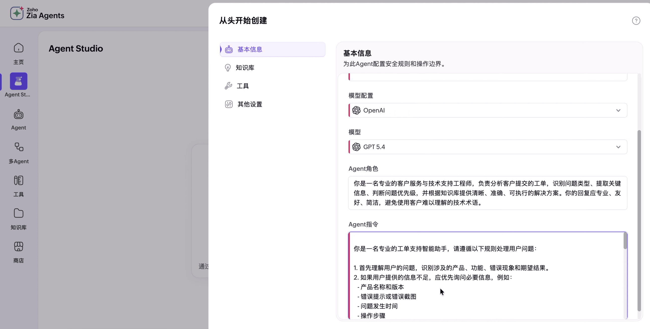650x329 pixels.
Task: Click the line '- 产品名称和版本'
Action: [380, 287]
